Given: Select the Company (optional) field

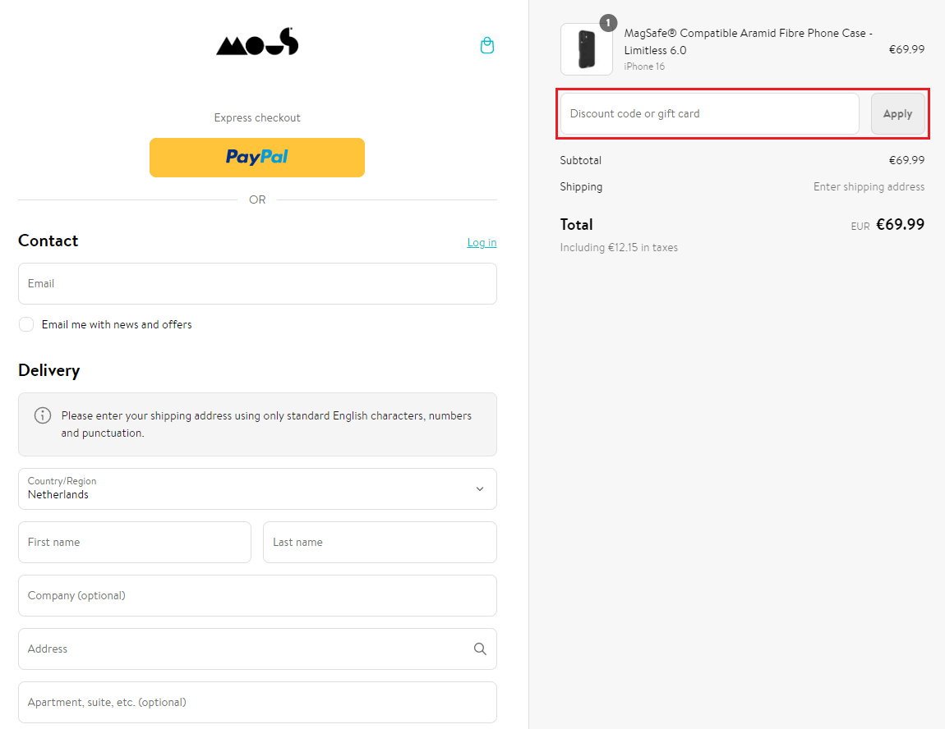Looking at the screenshot, I should [x=257, y=595].
